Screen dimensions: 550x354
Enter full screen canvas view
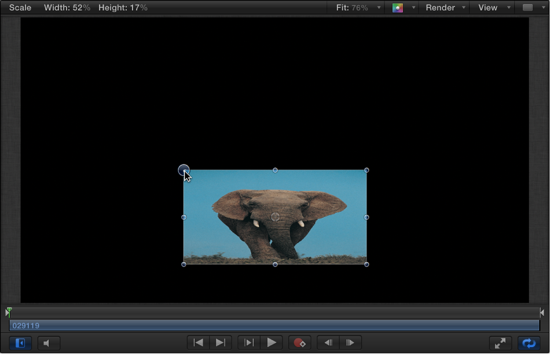coord(500,342)
